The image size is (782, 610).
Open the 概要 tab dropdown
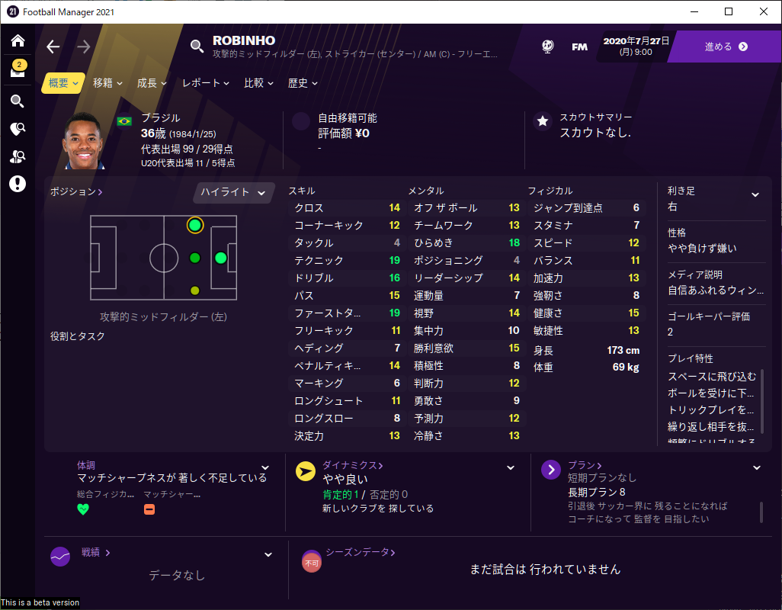point(63,83)
